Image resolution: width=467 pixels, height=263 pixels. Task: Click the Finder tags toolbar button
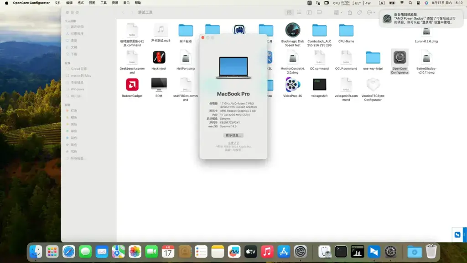pos(359,12)
